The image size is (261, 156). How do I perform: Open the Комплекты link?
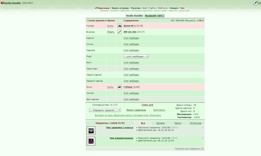tap(159, 110)
